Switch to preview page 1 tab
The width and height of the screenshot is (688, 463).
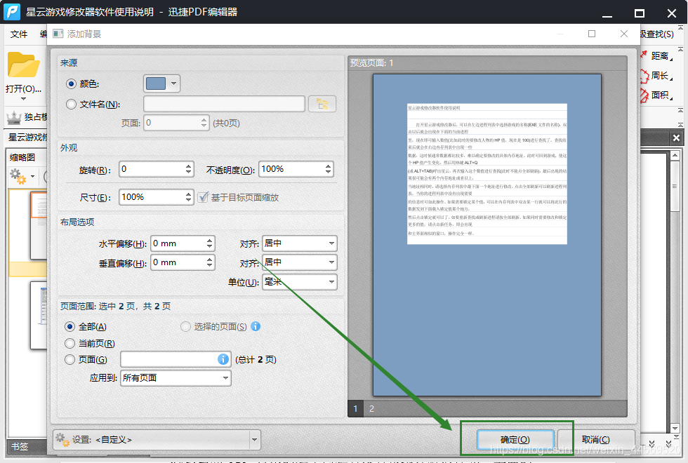[355, 408]
